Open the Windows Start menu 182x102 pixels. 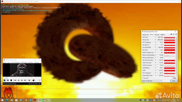(2, 100)
